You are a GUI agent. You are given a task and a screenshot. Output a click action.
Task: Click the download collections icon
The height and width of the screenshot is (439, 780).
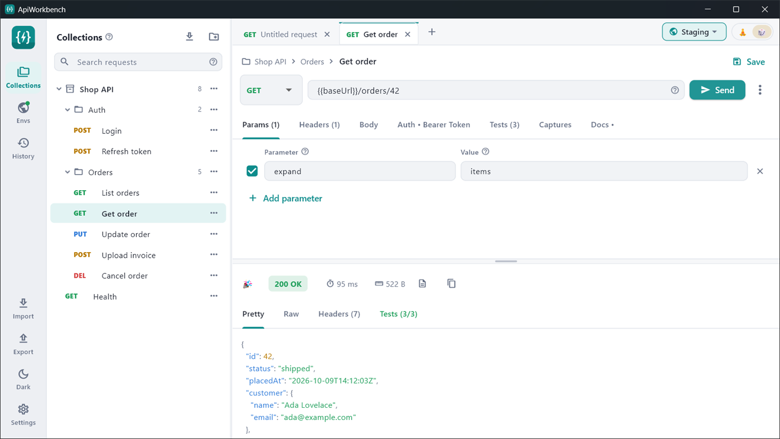[190, 37]
